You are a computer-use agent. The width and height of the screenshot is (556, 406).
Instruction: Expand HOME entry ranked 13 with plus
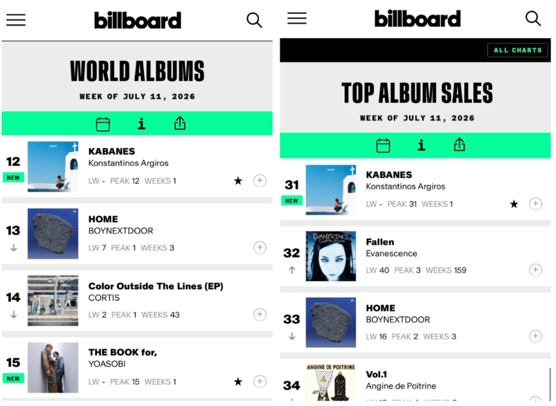[x=260, y=247]
